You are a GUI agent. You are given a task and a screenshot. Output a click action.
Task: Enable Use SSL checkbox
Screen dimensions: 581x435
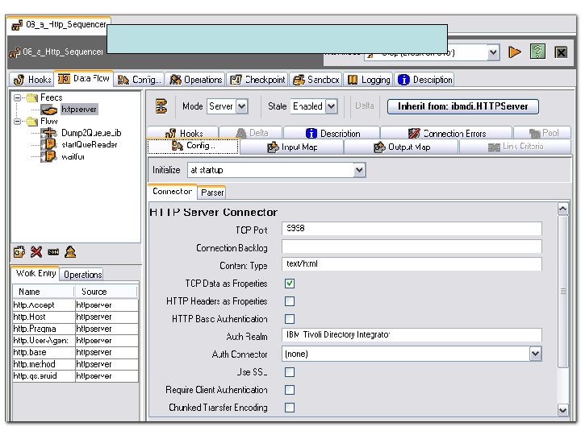click(x=290, y=372)
